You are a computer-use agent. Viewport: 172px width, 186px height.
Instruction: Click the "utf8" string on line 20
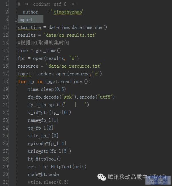tap(105, 97)
